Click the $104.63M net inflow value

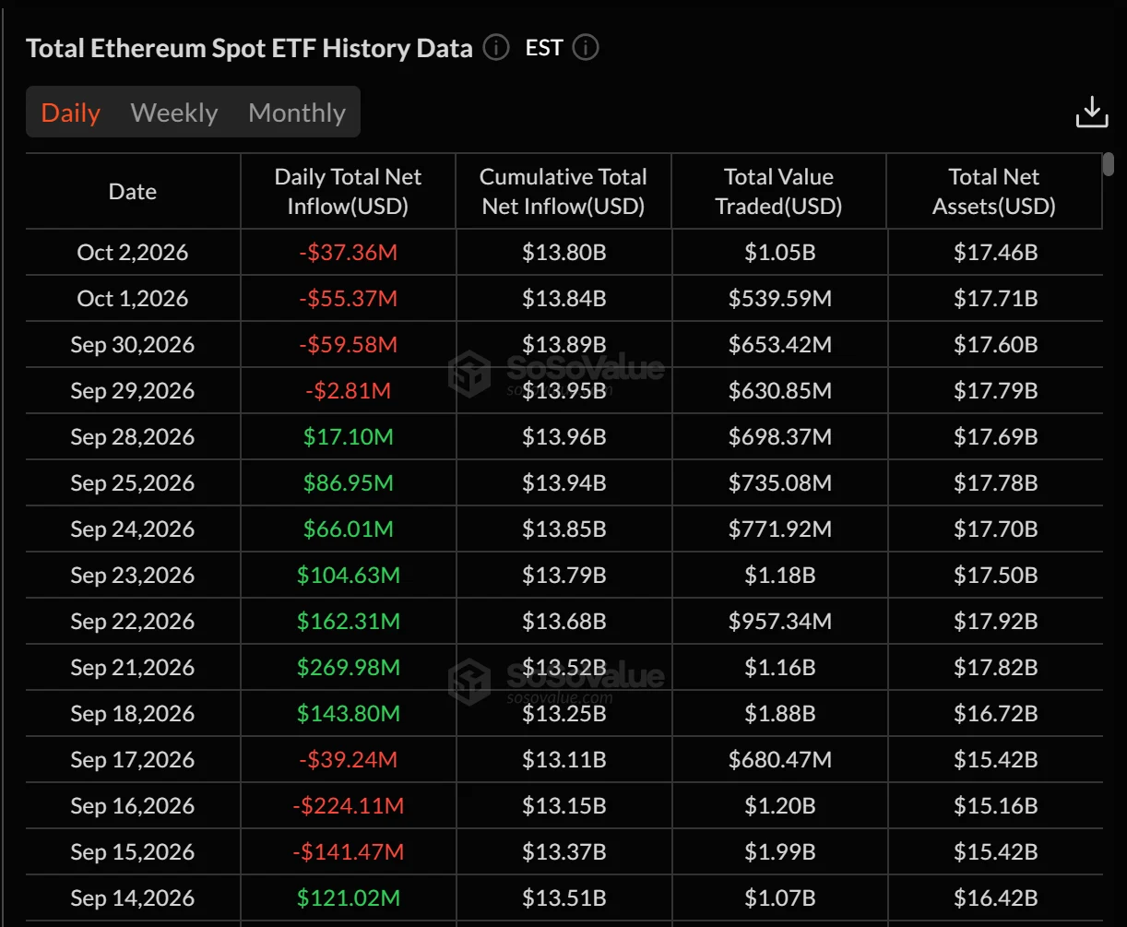(348, 575)
